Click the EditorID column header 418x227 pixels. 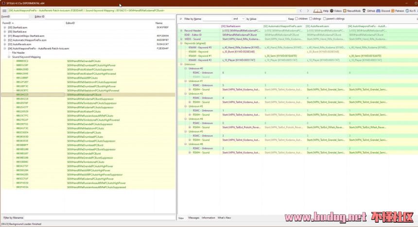coord(70,23)
